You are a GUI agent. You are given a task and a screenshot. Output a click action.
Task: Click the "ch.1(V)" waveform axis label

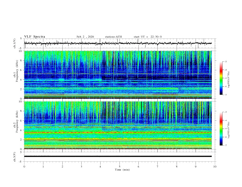point(15,43)
